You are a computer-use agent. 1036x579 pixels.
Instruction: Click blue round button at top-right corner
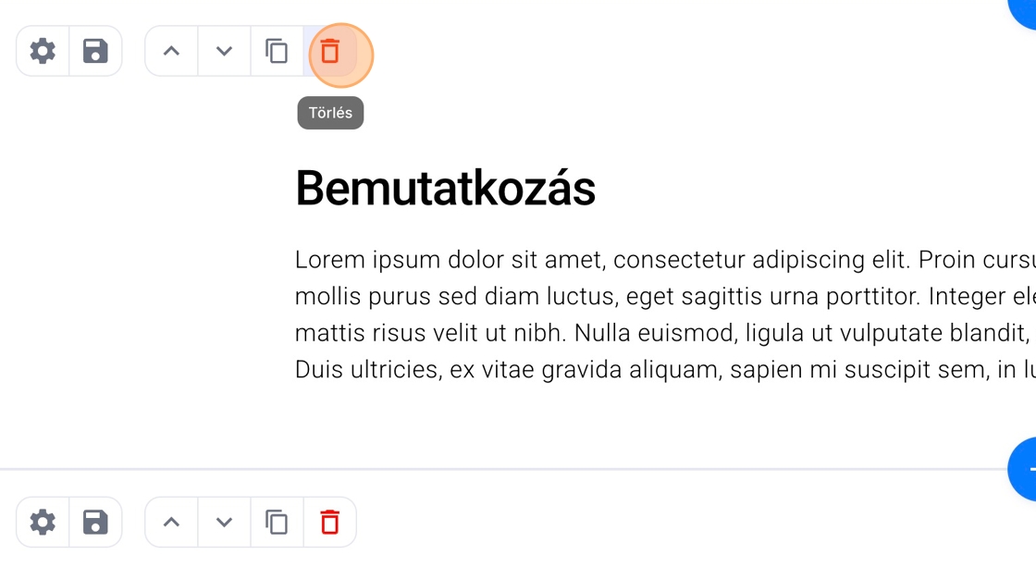1025,9
